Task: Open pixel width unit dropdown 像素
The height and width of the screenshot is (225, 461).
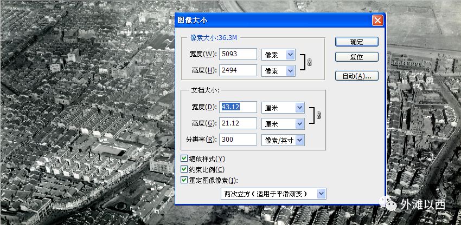Action: [278, 55]
